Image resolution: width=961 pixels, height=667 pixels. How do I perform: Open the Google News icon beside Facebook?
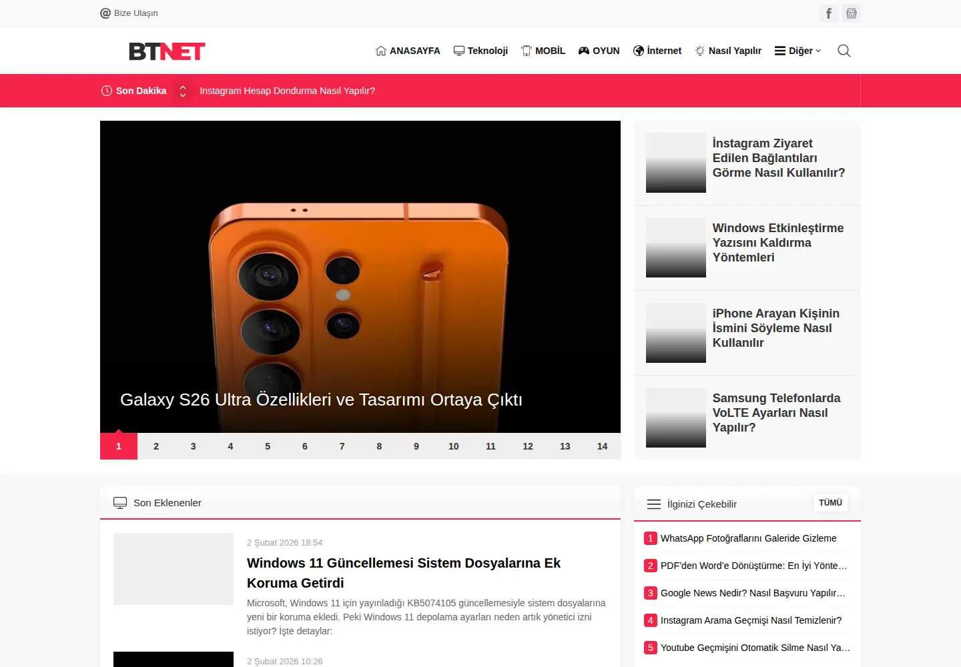tap(851, 13)
